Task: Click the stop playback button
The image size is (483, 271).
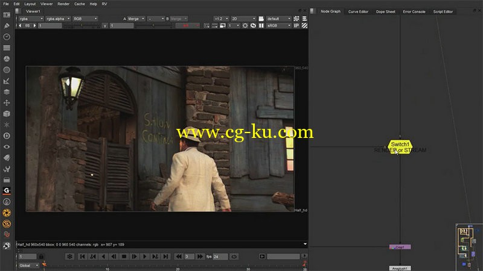Action: pos(124,257)
